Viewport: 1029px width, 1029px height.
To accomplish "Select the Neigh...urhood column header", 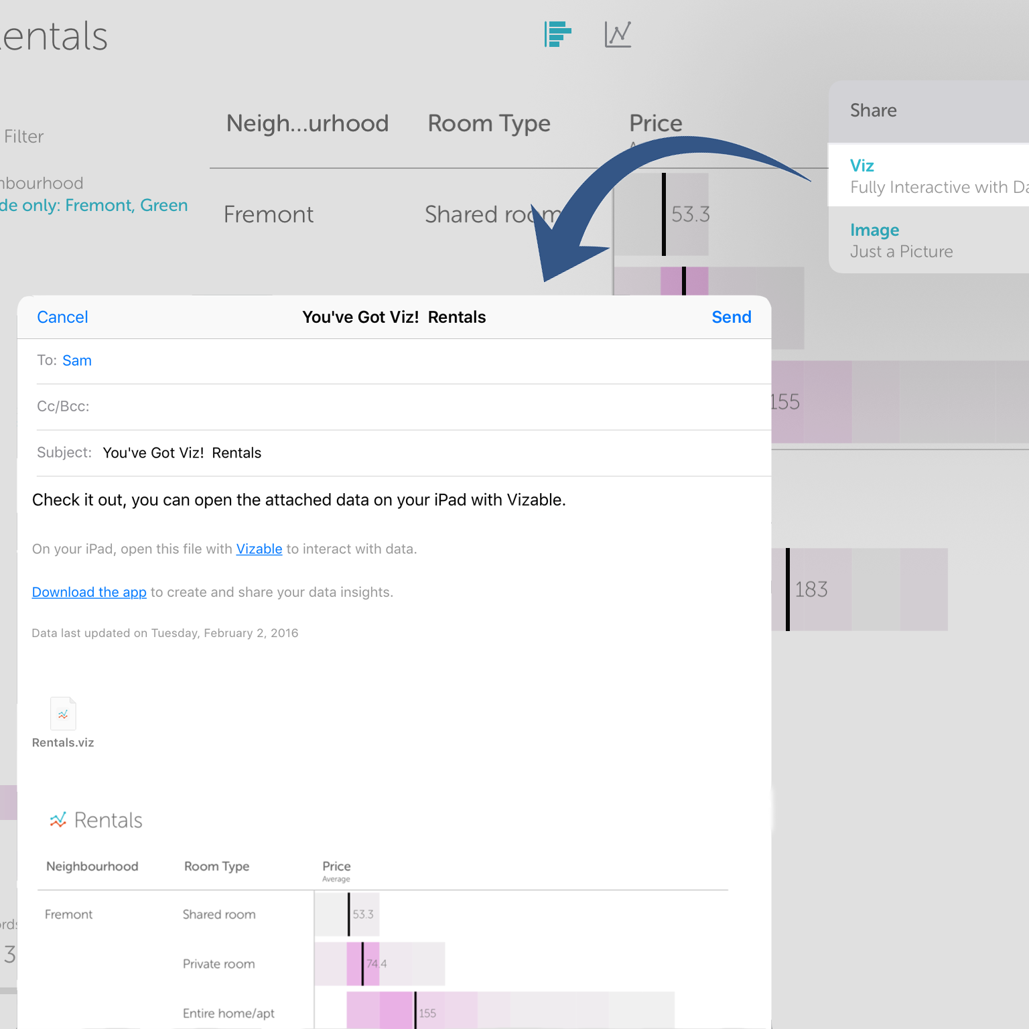I will [307, 123].
